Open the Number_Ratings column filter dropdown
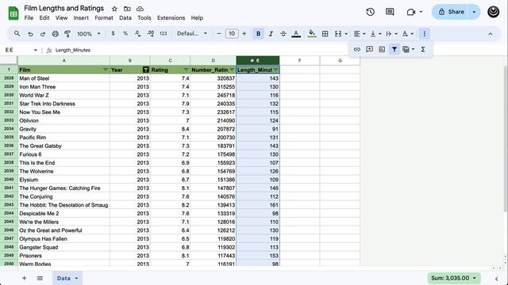508x285 pixels. pos(232,70)
